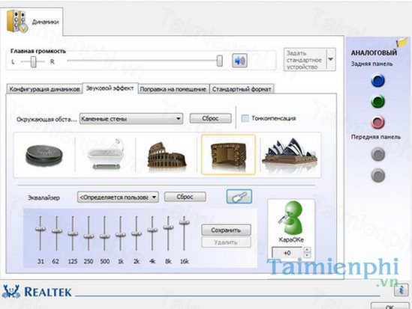The height and width of the screenshot is (309, 412).
Task: Select the manhole cover environment icon
Action: [x=44, y=155]
